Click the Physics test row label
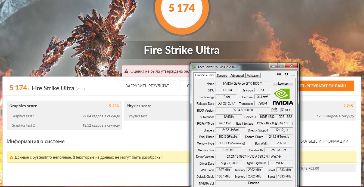This screenshot has width=364, height=187. [138, 116]
